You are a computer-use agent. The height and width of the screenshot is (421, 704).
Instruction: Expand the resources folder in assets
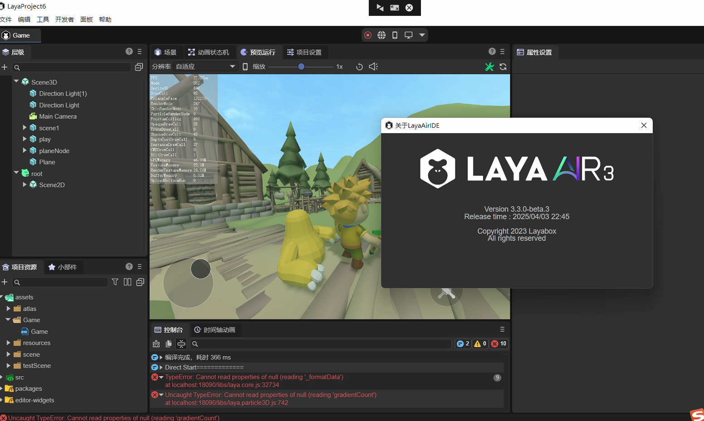point(9,343)
